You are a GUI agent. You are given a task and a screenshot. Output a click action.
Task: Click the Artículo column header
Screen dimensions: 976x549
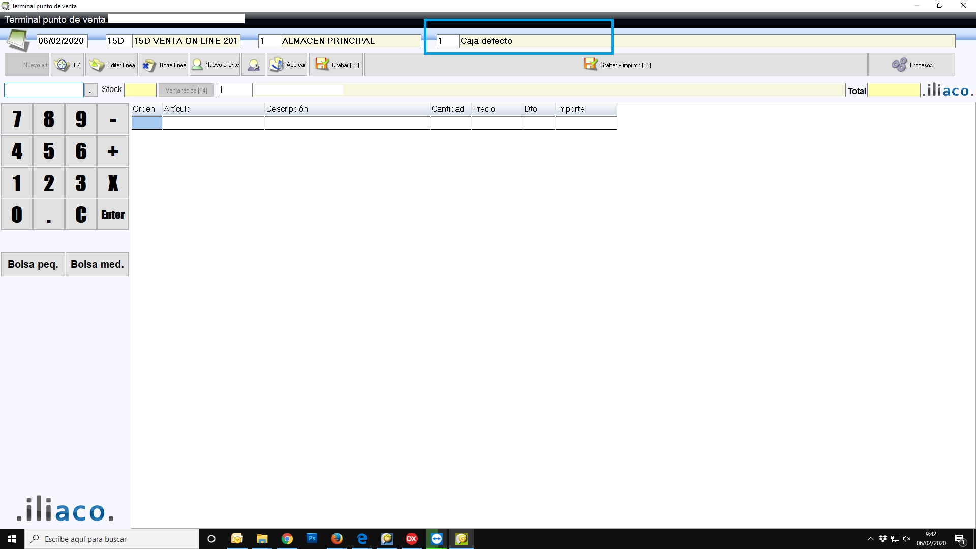click(213, 109)
